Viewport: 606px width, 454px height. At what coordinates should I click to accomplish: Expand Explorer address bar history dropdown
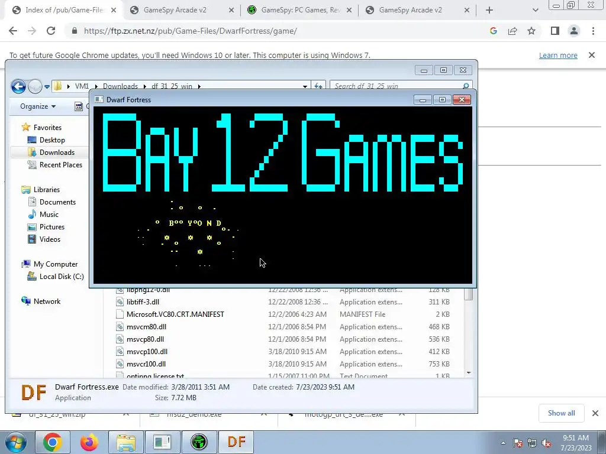[x=305, y=86]
